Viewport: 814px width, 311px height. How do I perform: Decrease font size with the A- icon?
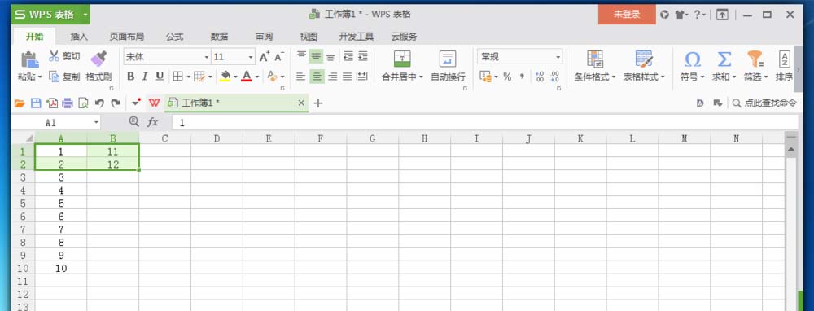278,57
